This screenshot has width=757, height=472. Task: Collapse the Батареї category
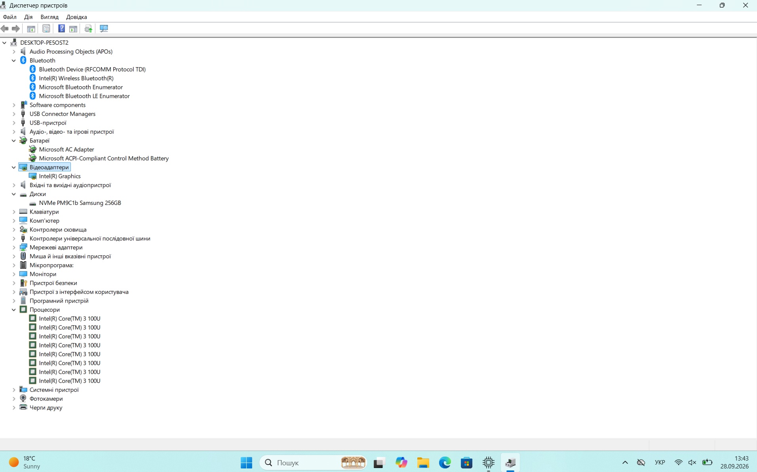tap(14, 140)
